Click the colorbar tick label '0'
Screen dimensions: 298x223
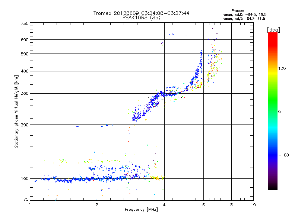coord(279,112)
